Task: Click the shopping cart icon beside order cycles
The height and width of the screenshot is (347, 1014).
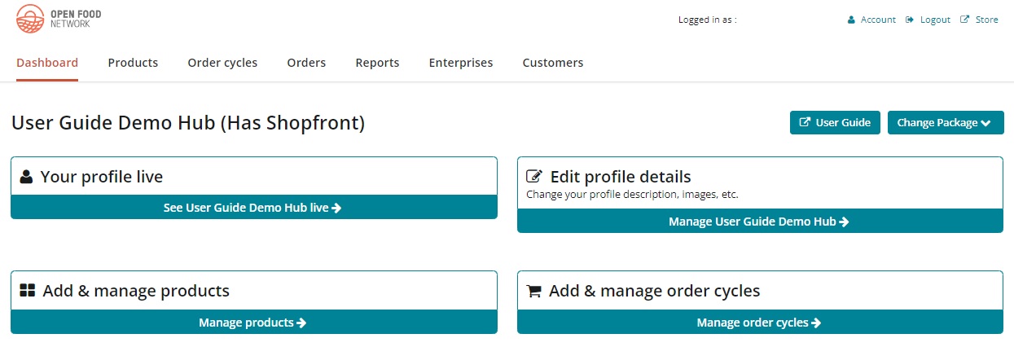Action: coord(534,291)
